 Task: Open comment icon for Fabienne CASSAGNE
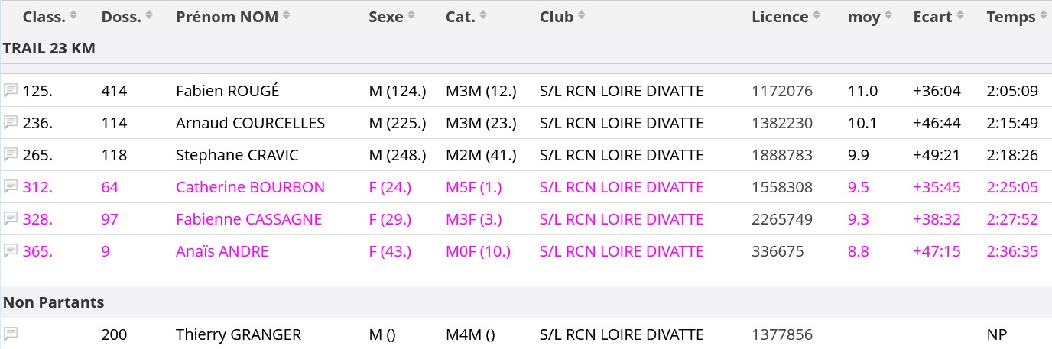click(x=11, y=219)
